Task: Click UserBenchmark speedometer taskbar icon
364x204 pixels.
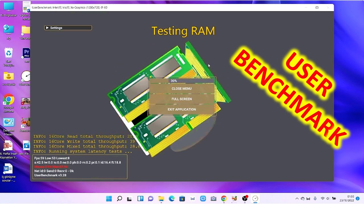Action: click(255, 199)
